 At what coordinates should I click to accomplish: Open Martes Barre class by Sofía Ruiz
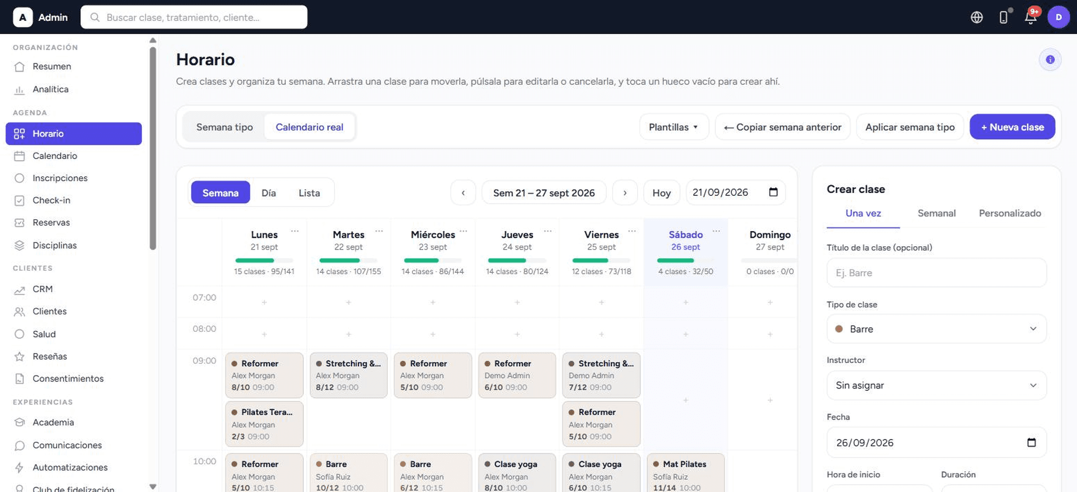click(x=349, y=473)
